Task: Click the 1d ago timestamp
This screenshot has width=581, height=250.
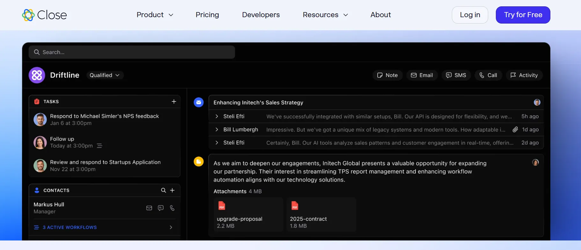Action: (x=530, y=129)
